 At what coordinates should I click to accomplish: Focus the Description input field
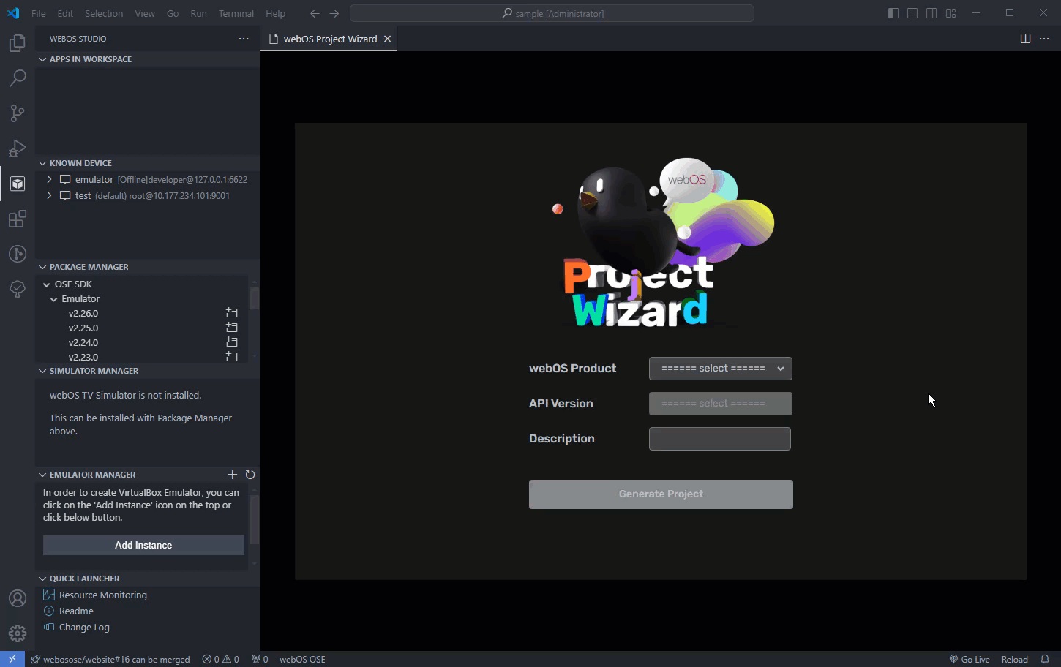[x=720, y=439]
